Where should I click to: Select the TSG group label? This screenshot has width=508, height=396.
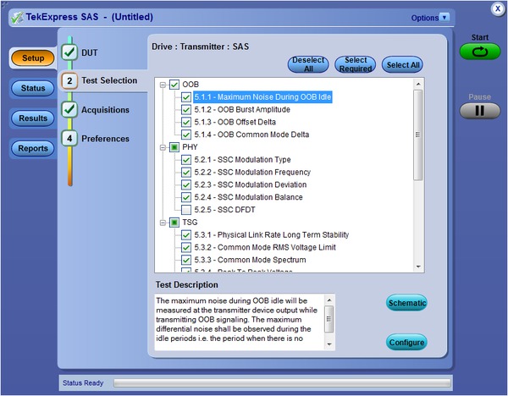(x=190, y=223)
